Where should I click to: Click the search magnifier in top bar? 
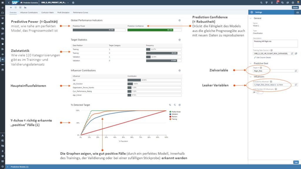point(261,2)
